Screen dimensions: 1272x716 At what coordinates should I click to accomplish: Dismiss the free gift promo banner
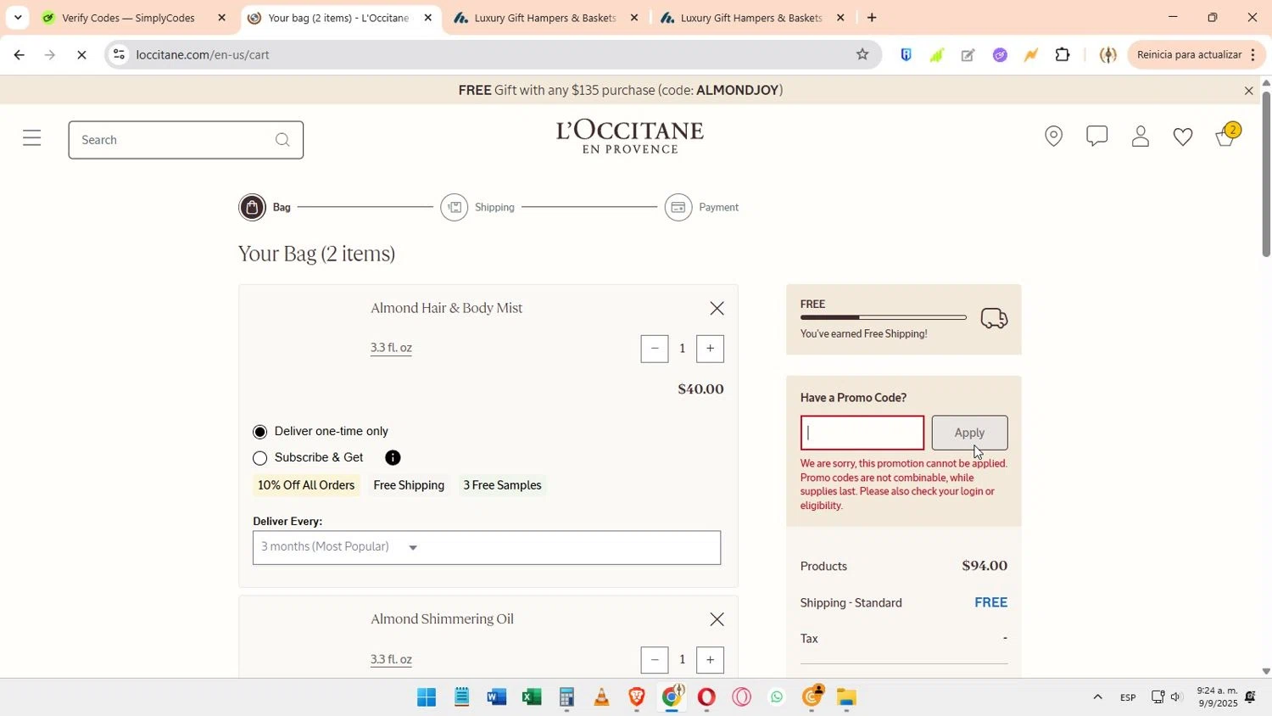1248,91
